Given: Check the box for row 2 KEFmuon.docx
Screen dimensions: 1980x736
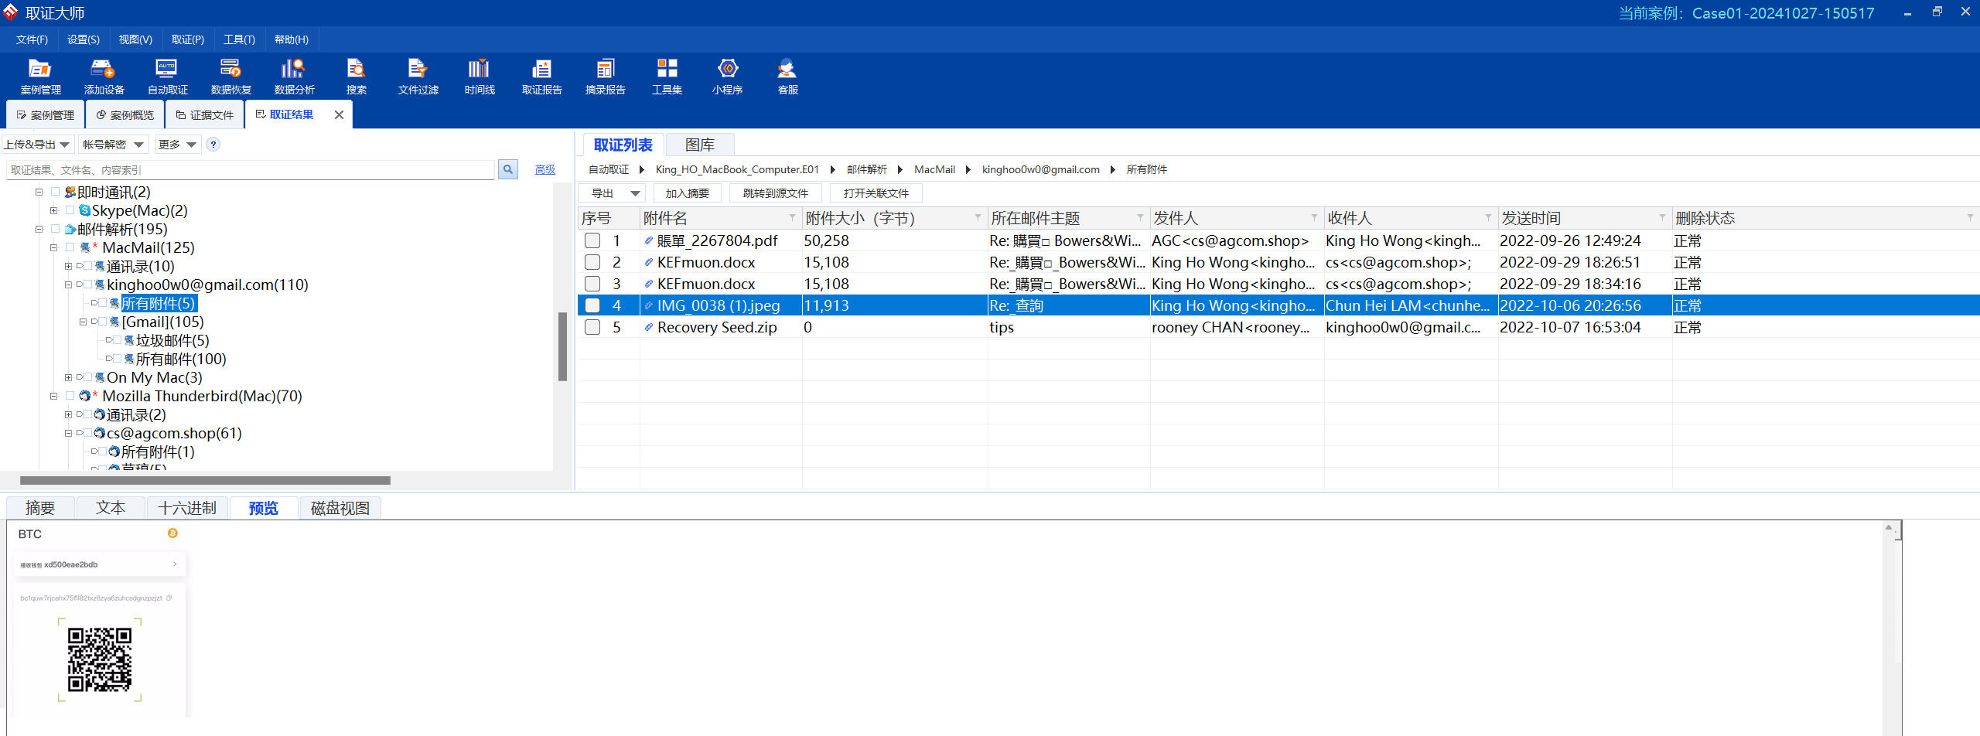Looking at the screenshot, I should [592, 262].
